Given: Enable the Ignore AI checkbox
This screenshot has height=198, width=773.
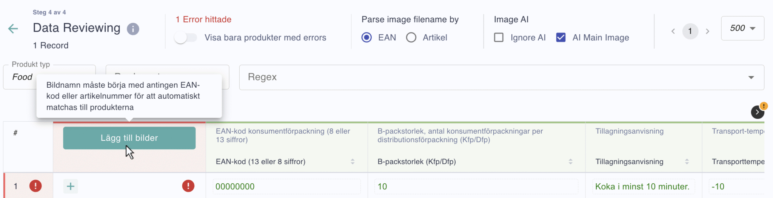Looking at the screenshot, I should 499,38.
